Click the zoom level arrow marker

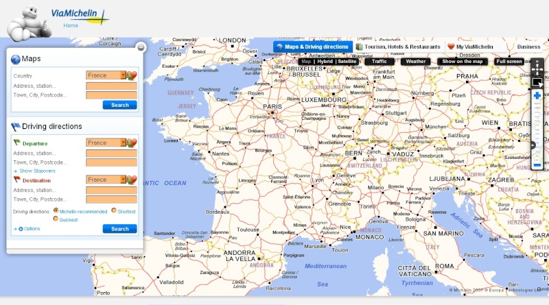[533, 145]
